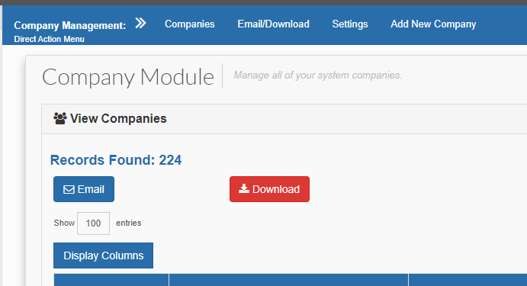Click the 'Manage all of your system companies' subtitle
The width and height of the screenshot is (527, 286).
(x=317, y=75)
